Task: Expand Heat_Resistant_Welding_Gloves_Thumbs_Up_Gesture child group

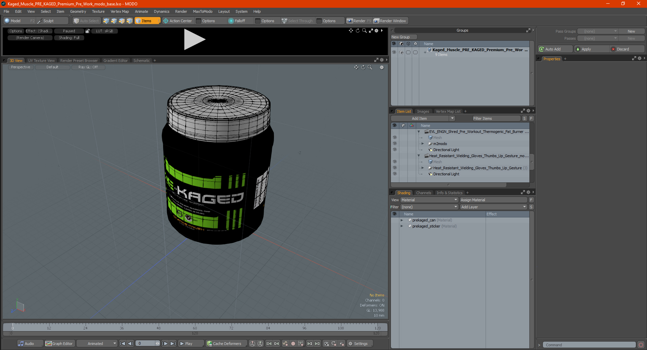Action: point(423,168)
